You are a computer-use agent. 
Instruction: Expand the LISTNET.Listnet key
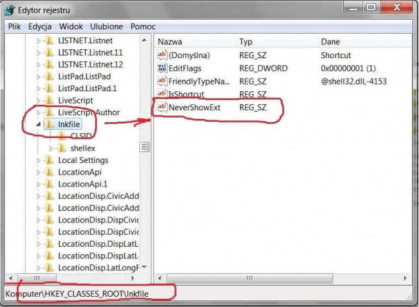(39, 41)
